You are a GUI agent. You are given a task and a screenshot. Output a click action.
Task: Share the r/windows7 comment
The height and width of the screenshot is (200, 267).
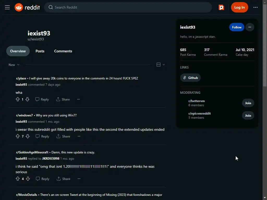63,136
